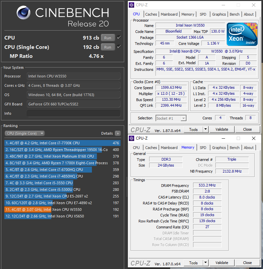
Task: Open the CPU (Single Core) ranking dropdown
Action: click(25, 133)
